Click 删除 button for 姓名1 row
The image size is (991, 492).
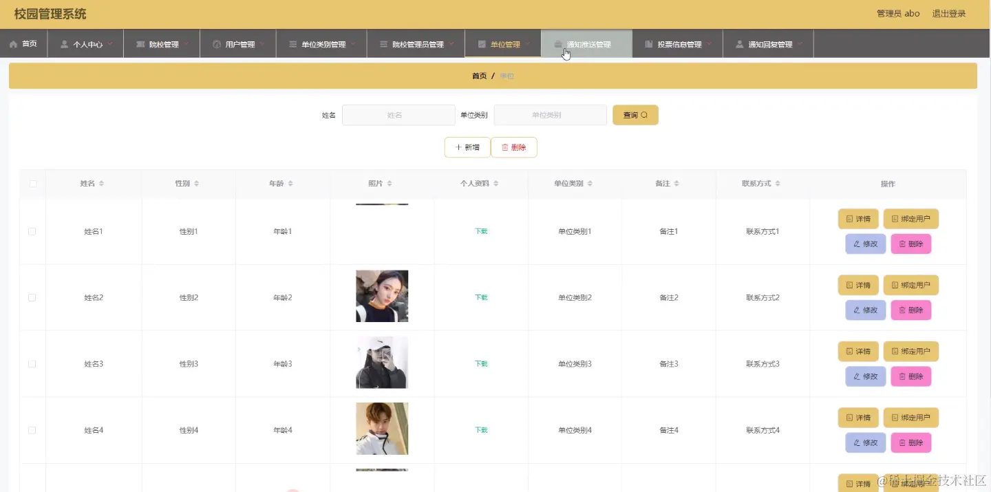(911, 244)
